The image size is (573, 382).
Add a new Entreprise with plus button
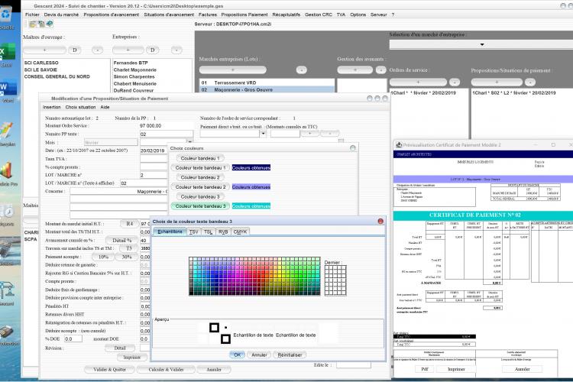tap(128, 50)
